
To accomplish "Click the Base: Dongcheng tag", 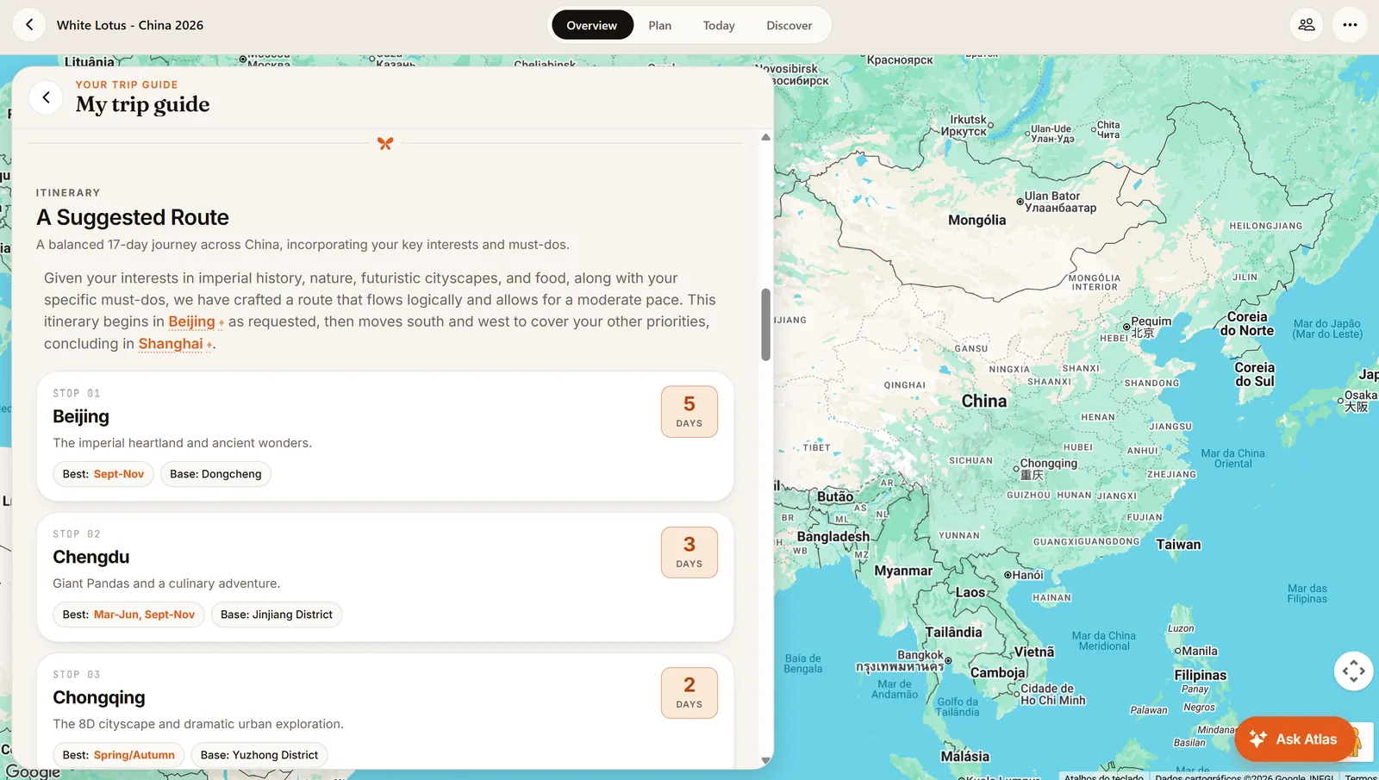I will coord(215,474).
